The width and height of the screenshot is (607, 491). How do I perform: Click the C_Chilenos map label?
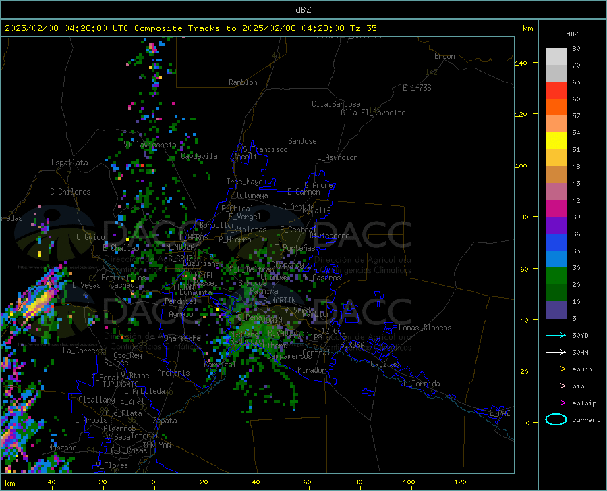70,192
